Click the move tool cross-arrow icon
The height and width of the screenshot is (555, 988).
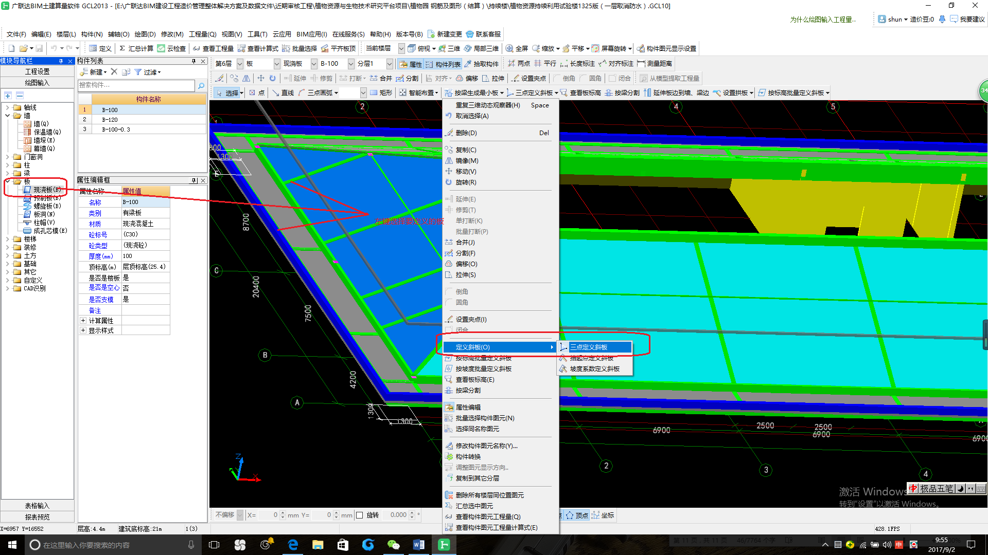pyautogui.click(x=261, y=78)
